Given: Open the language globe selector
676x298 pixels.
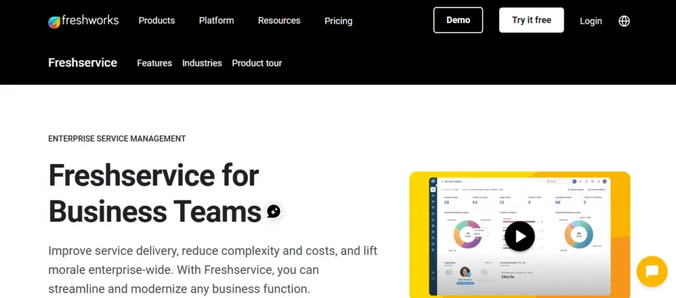Looking at the screenshot, I should (x=624, y=20).
